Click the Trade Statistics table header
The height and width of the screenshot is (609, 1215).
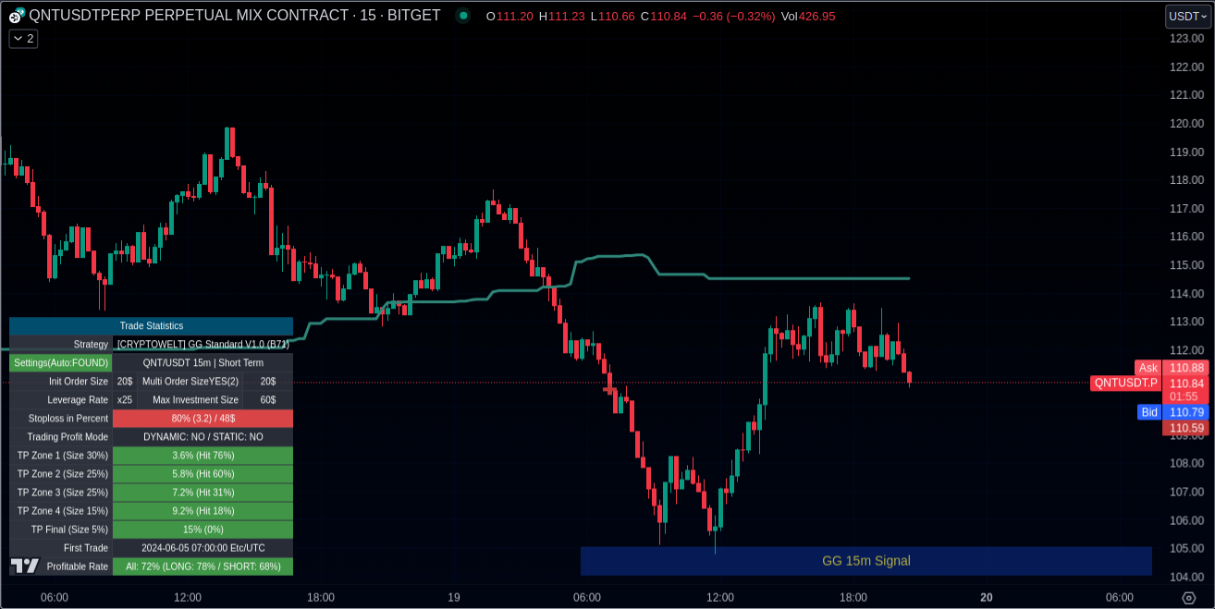[151, 325]
